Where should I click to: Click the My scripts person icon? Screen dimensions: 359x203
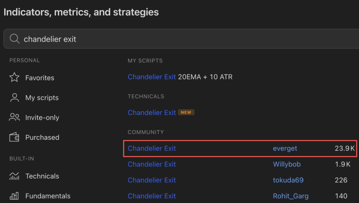(x=14, y=98)
